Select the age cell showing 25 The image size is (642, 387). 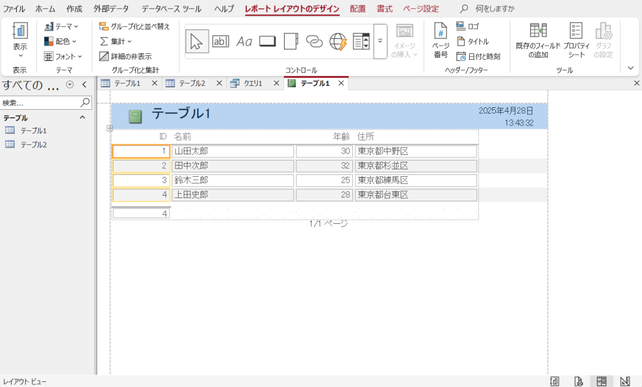tap(324, 180)
